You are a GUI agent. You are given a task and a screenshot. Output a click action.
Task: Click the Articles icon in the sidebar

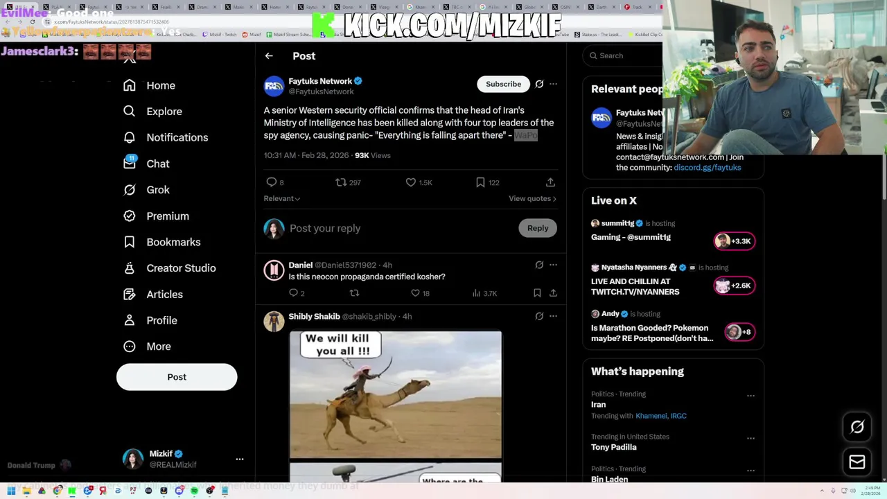click(130, 294)
